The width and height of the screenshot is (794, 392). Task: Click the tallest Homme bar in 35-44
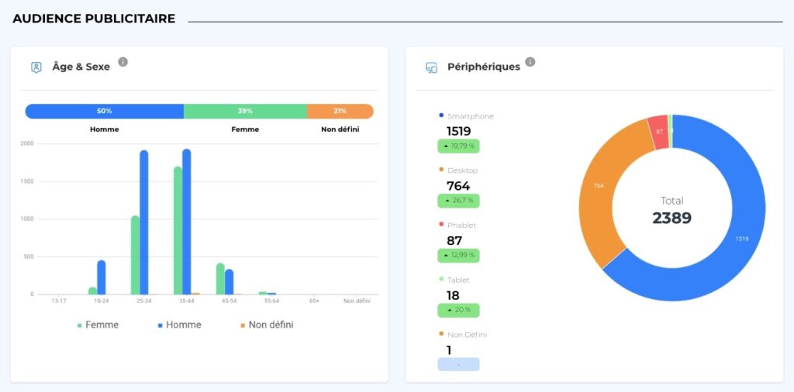[186, 221]
